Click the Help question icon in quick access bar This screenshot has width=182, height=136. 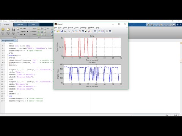point(174,25)
